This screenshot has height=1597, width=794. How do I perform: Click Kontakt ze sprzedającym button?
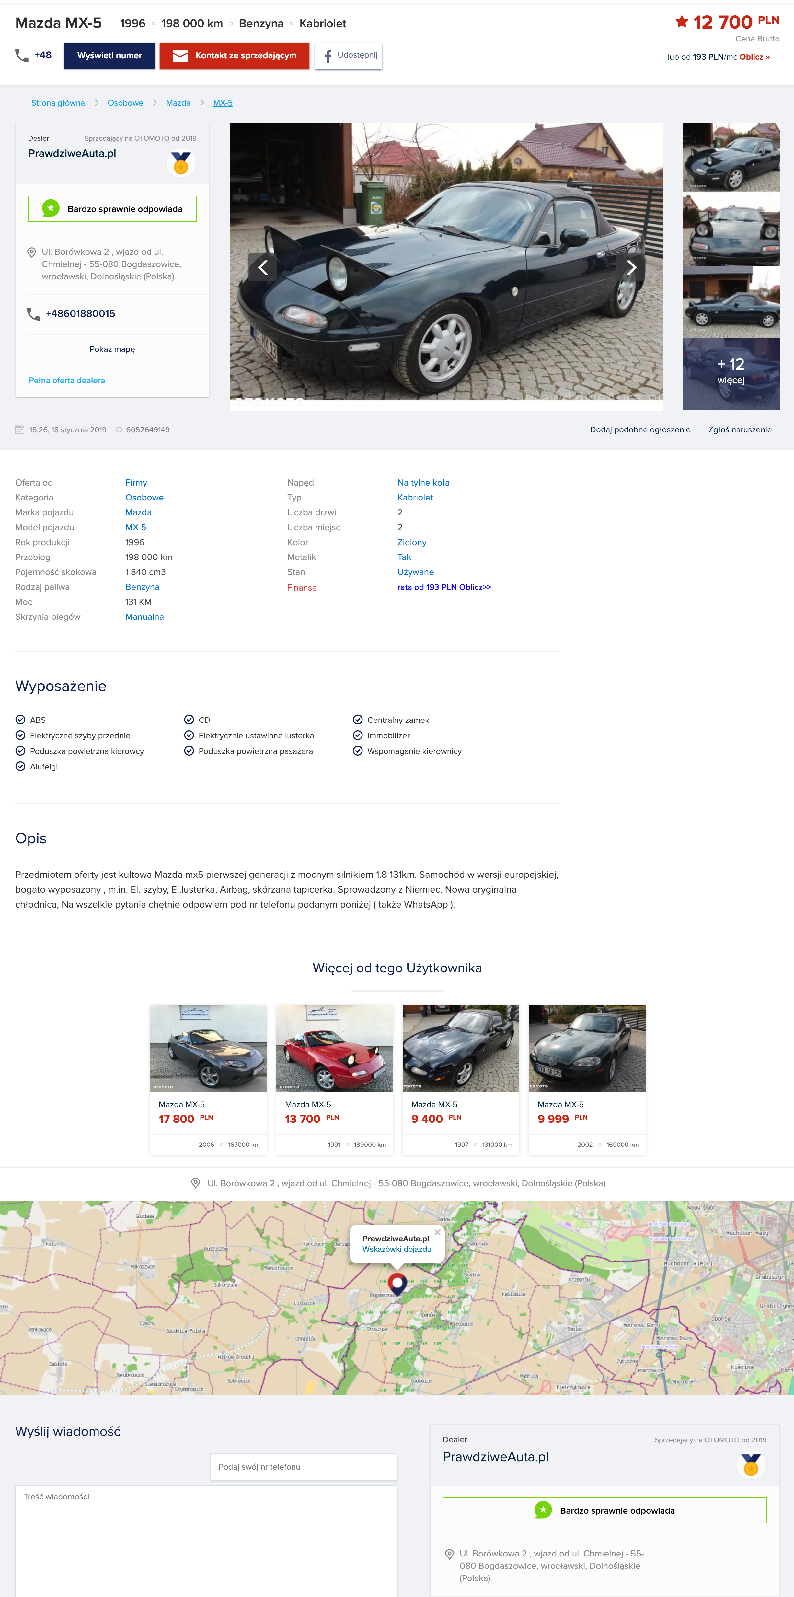coord(234,56)
